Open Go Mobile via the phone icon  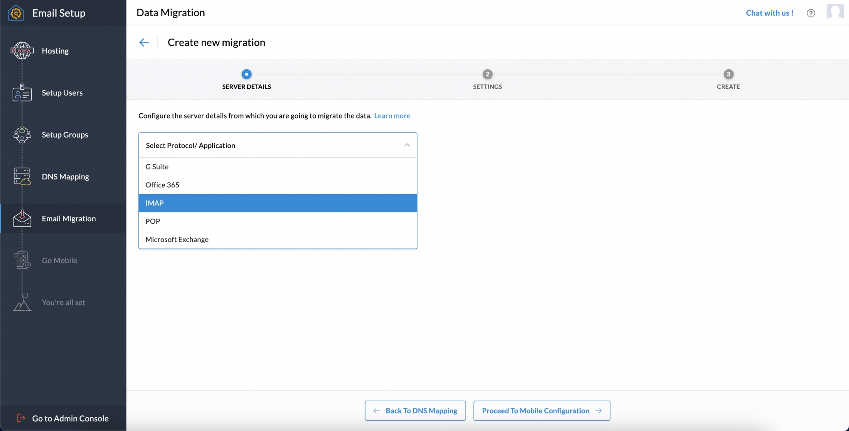22,260
